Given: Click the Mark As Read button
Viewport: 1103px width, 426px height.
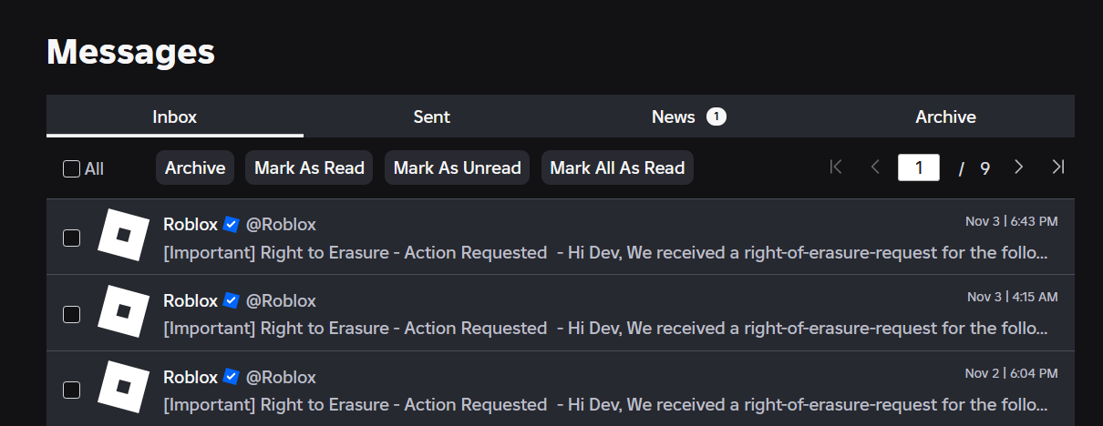Looking at the screenshot, I should point(309,167).
